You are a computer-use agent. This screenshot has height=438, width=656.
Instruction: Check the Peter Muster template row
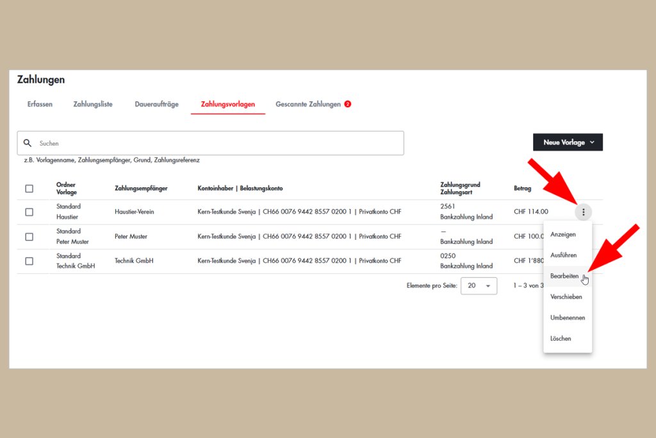pos(29,236)
